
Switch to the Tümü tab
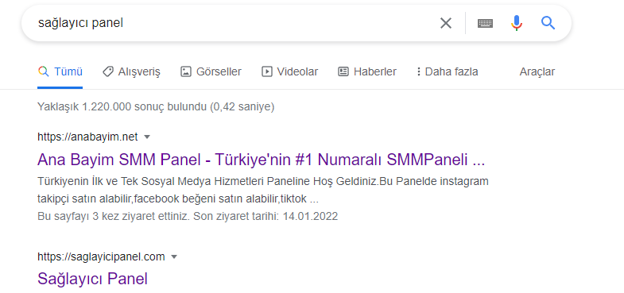(60, 71)
